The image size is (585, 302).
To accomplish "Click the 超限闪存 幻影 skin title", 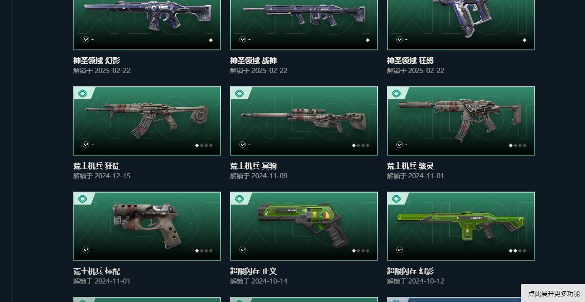I will click(x=410, y=271).
